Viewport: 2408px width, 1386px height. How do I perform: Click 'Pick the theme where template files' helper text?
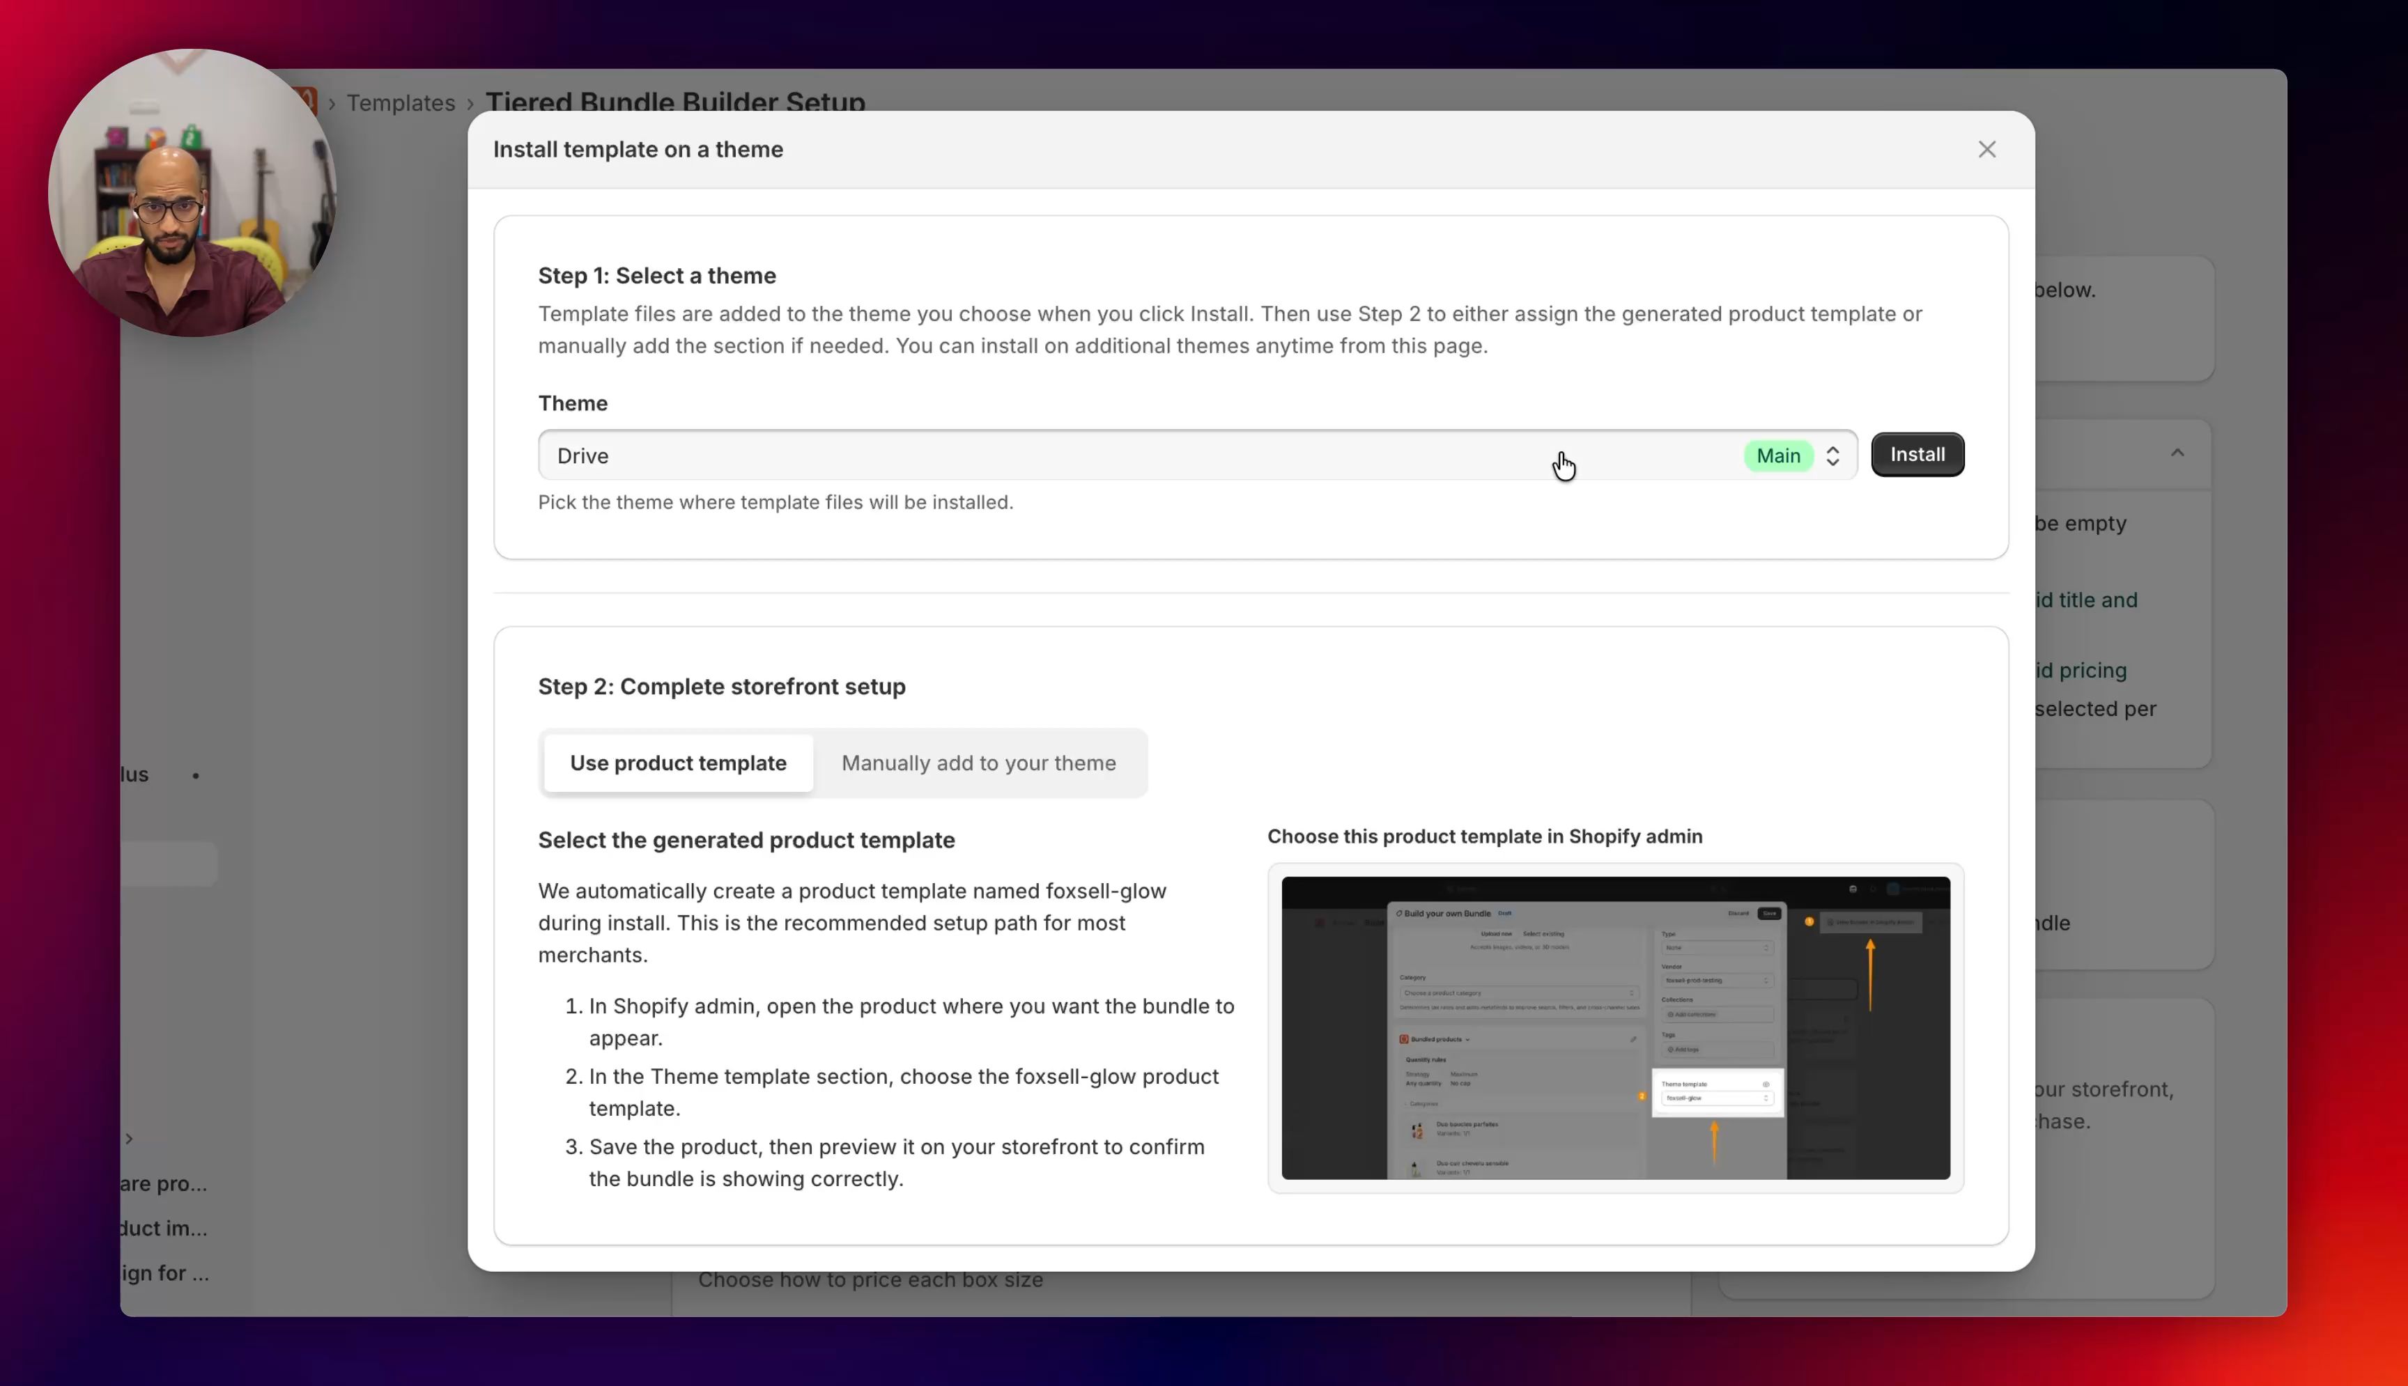click(x=775, y=503)
